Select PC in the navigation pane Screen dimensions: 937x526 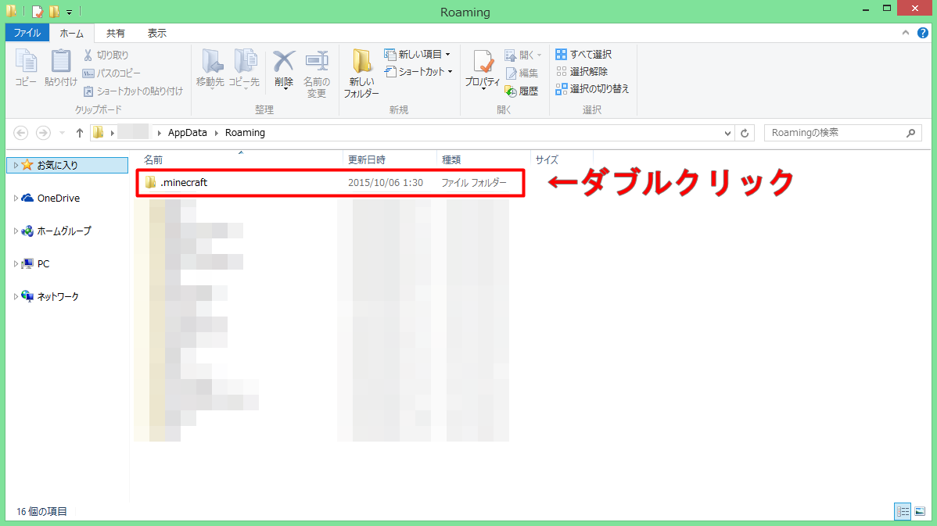[x=43, y=264]
